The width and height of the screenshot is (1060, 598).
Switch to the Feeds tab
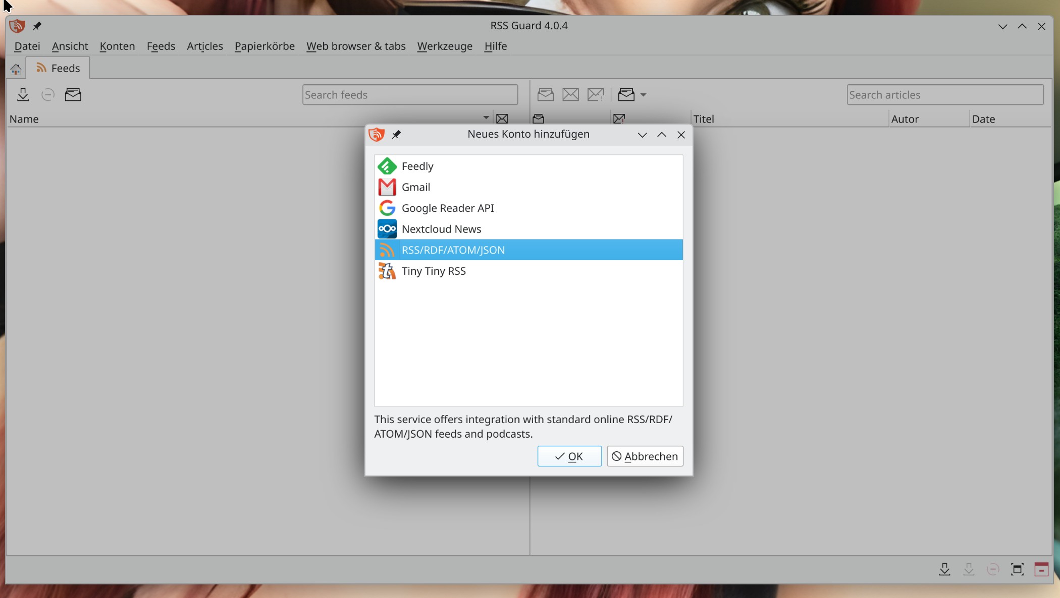[x=58, y=68]
